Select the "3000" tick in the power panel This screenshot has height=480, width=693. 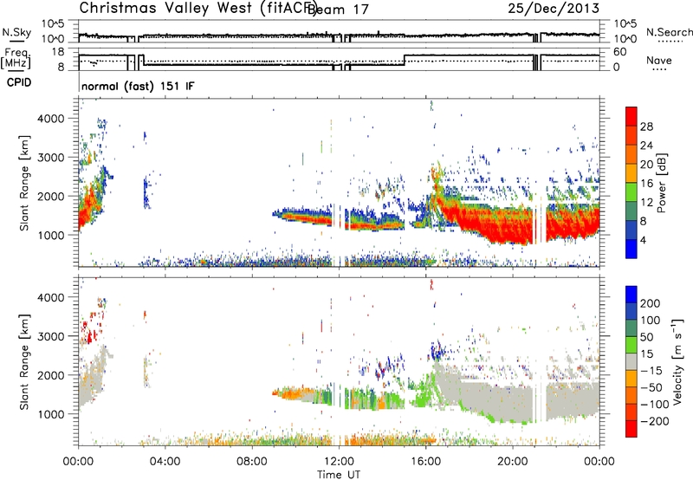(51, 158)
